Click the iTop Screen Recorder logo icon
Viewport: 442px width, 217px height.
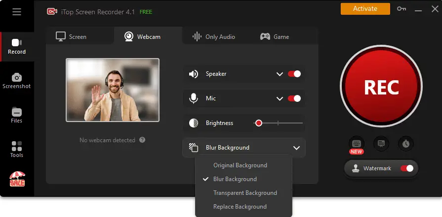[x=52, y=11]
